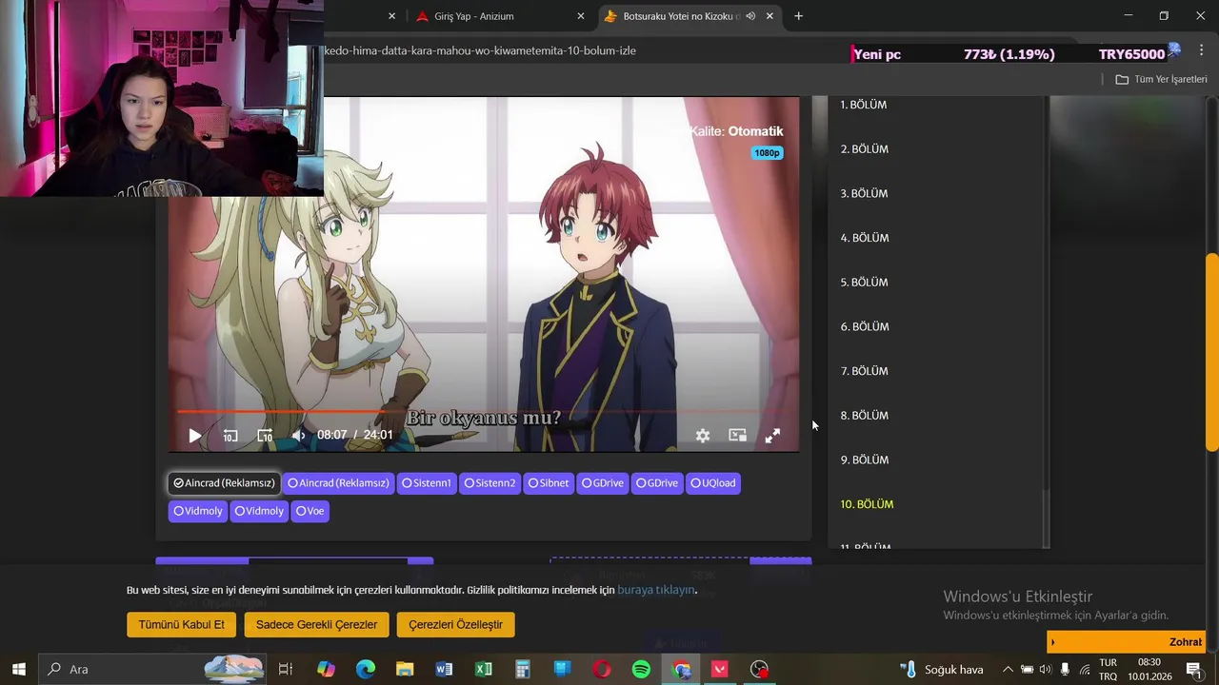Play the video
This screenshot has width=1219, height=685.
point(195,436)
